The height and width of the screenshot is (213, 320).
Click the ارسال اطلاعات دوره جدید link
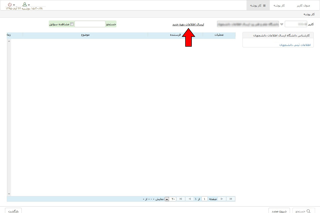click(x=188, y=24)
